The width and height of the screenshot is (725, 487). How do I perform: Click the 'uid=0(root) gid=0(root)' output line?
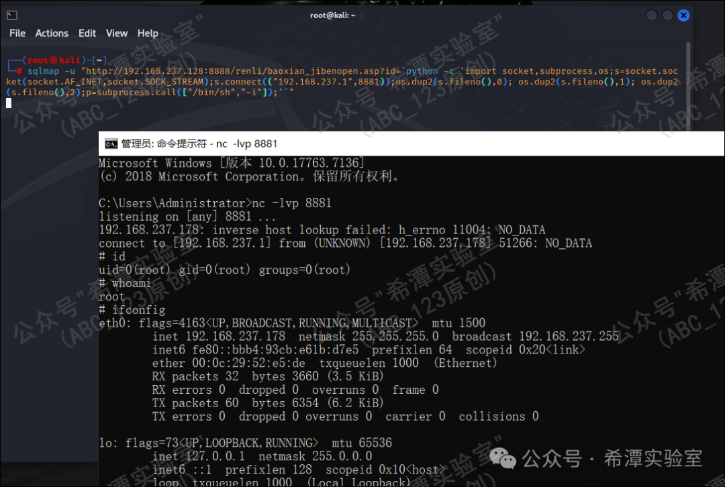point(225,270)
